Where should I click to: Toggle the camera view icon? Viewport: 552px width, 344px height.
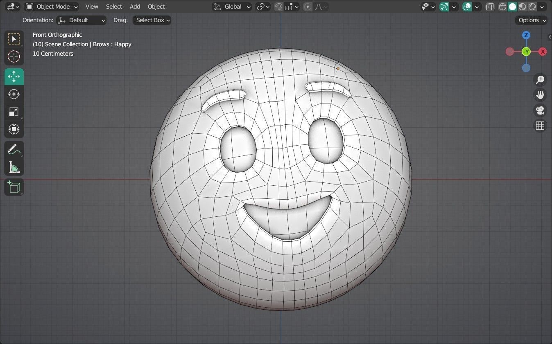tap(540, 110)
